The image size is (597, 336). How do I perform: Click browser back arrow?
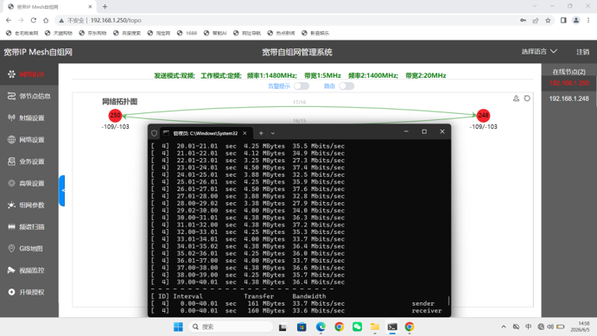point(9,20)
